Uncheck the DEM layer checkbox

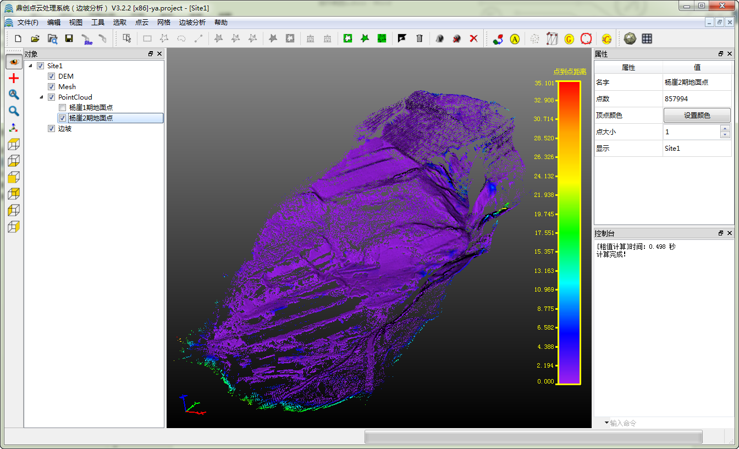tap(52, 76)
